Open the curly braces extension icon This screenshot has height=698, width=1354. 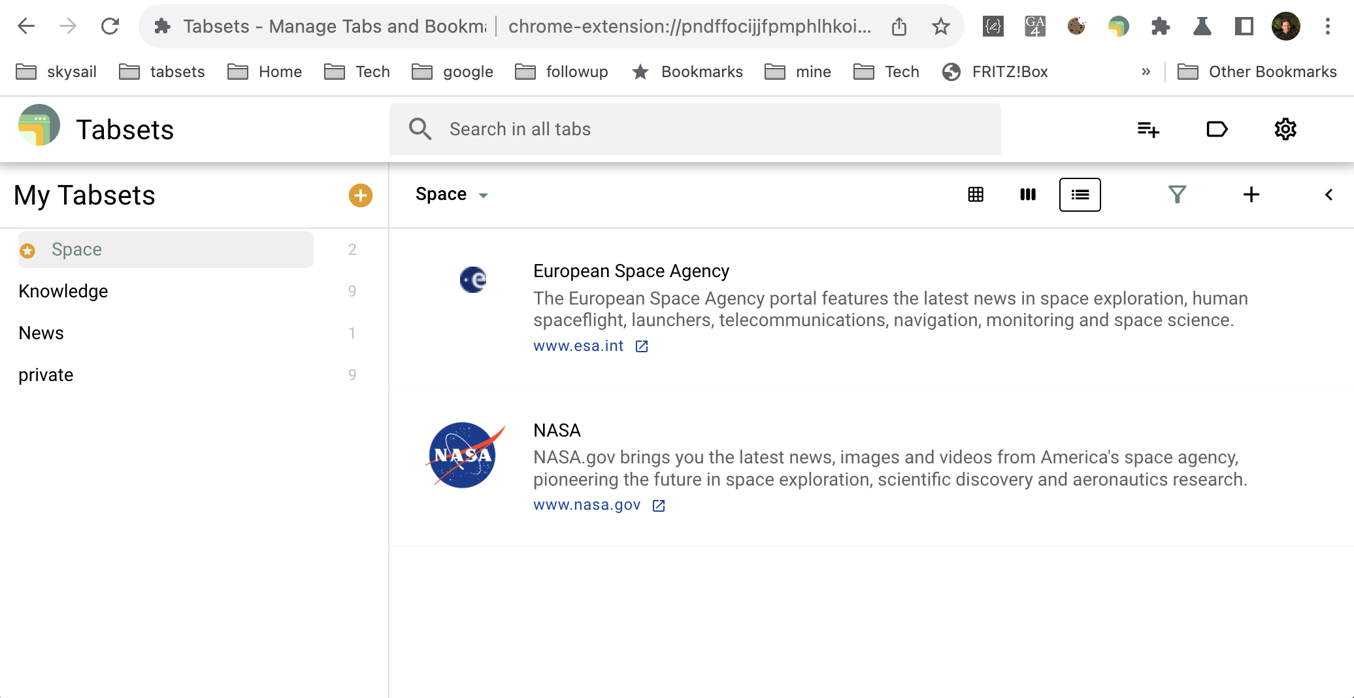point(993,26)
